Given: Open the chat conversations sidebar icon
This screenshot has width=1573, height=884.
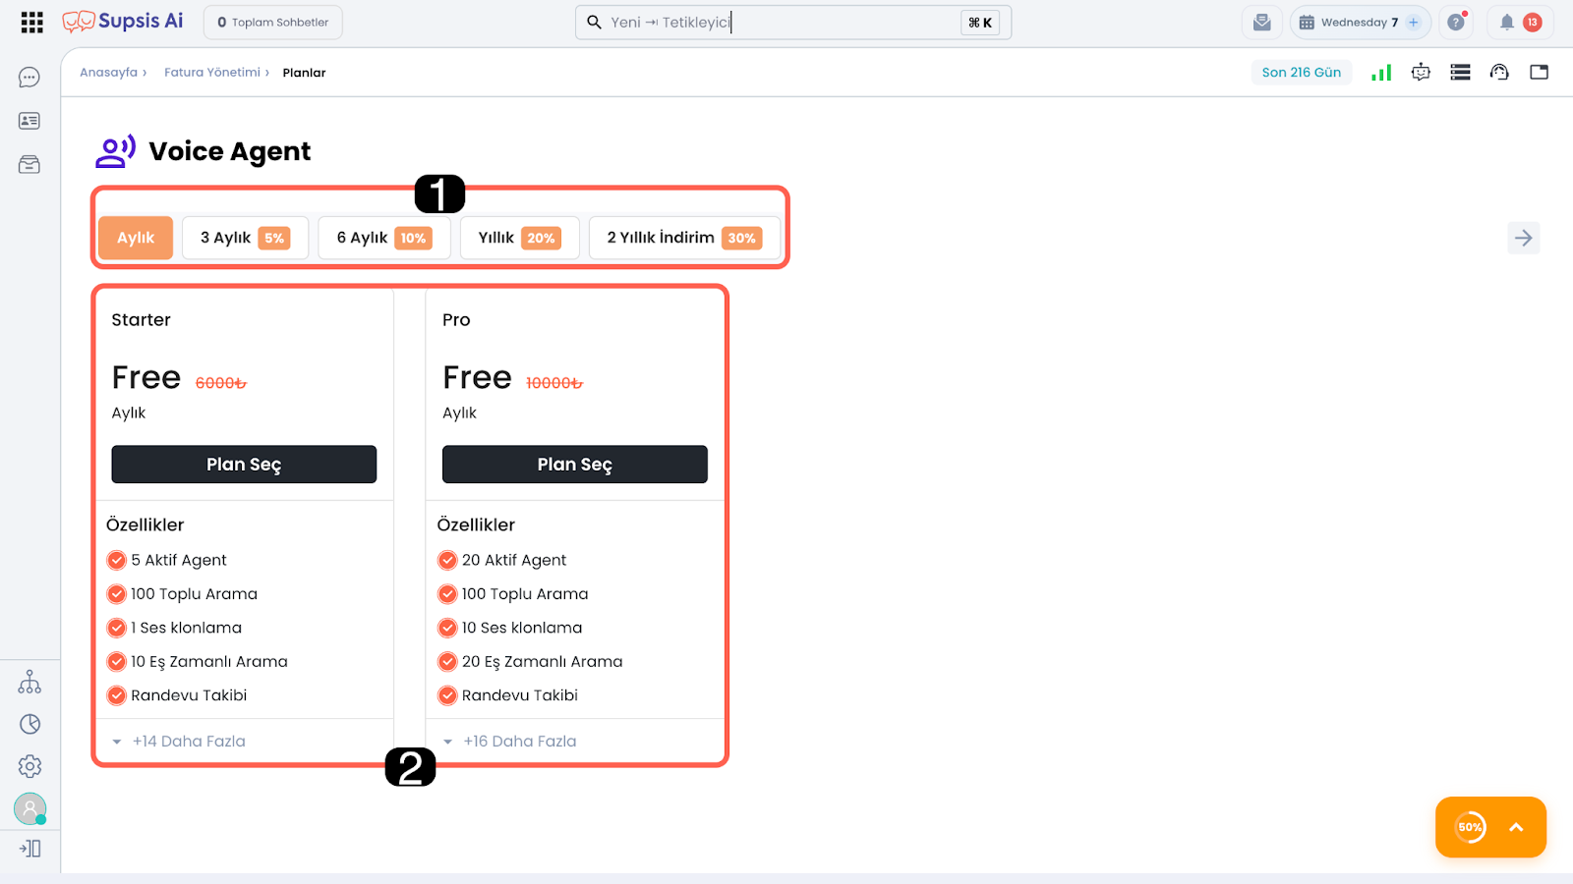Looking at the screenshot, I should [29, 78].
